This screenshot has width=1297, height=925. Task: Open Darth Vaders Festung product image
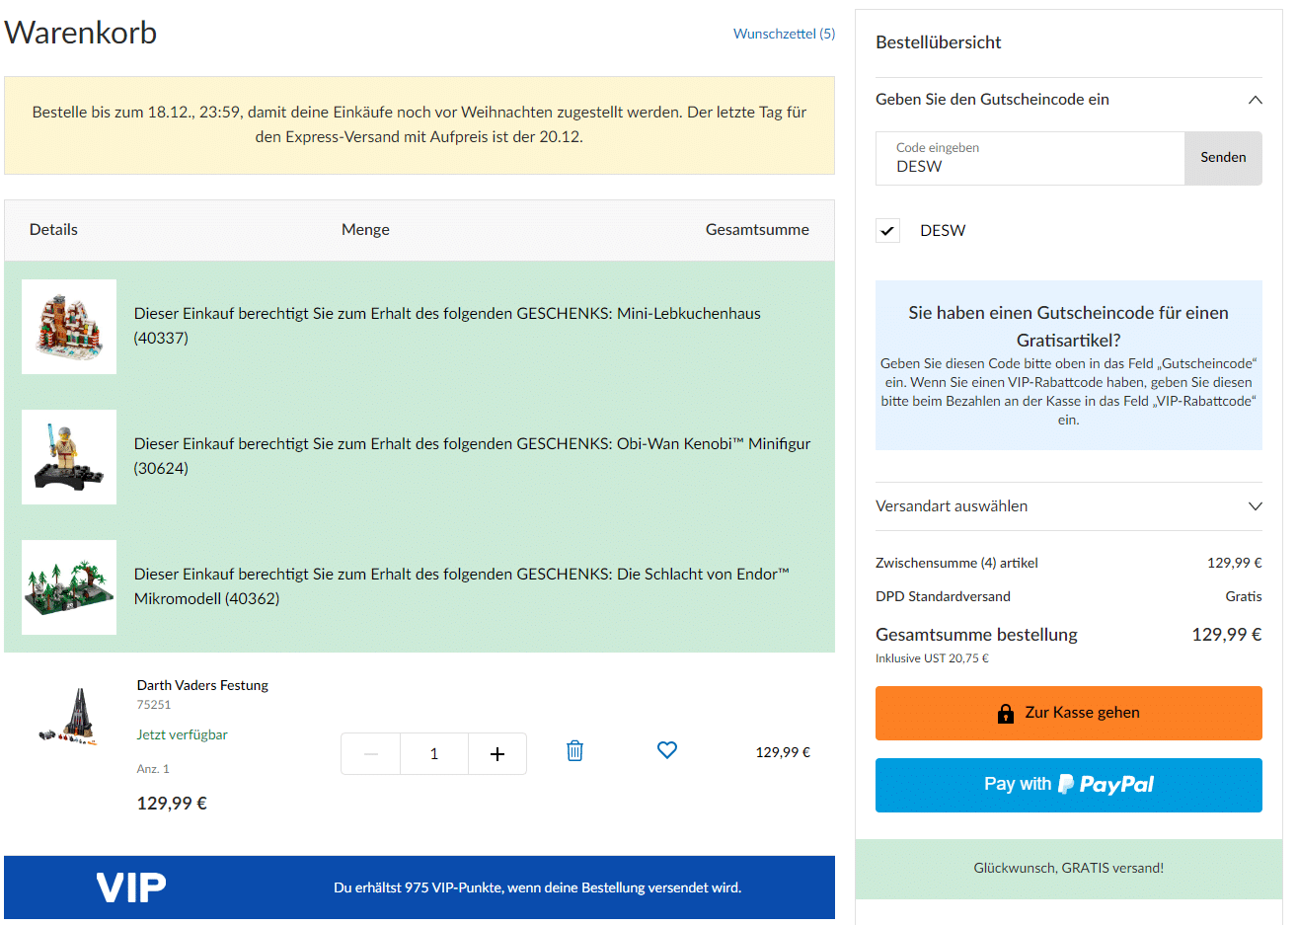(x=69, y=717)
